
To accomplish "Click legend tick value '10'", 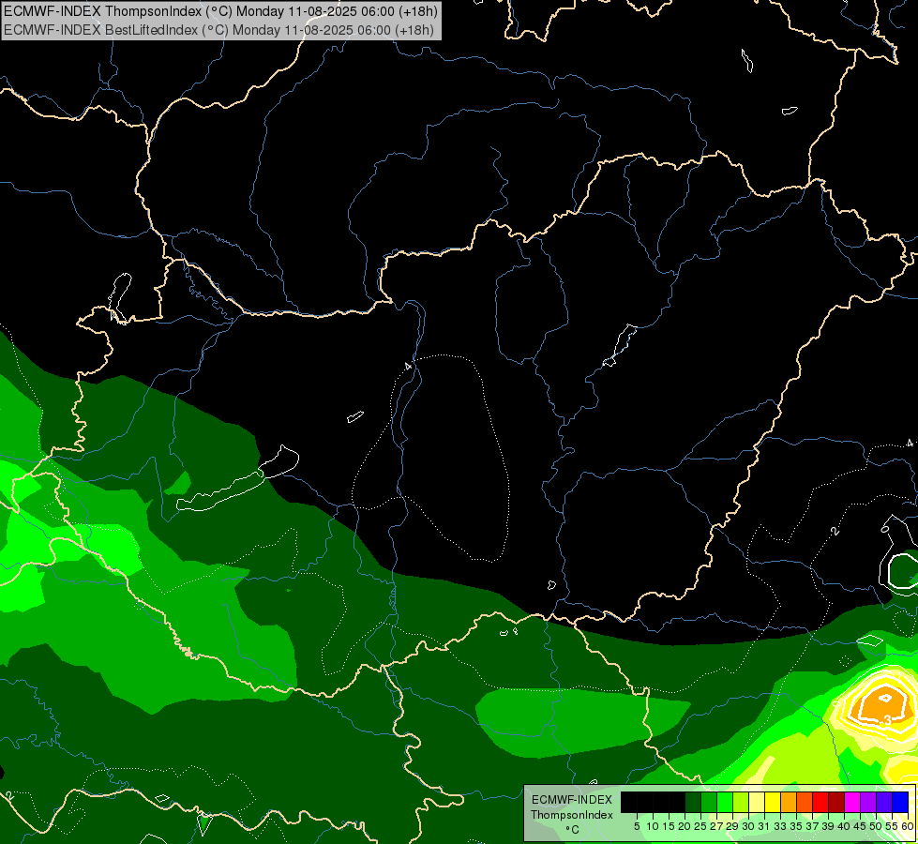I will click(x=653, y=826).
